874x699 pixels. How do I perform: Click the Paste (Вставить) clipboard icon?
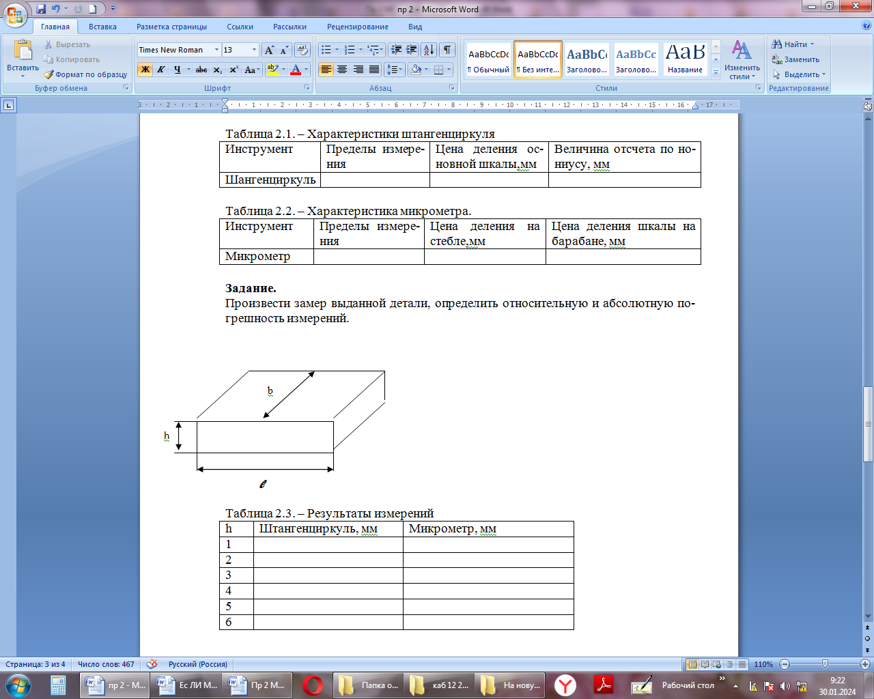pos(23,51)
